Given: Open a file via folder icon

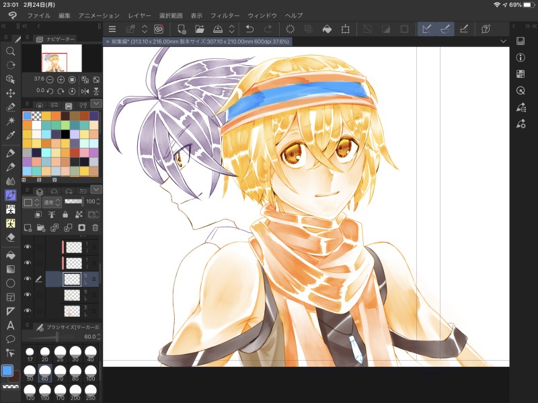Looking at the screenshot, I should pyautogui.click(x=200, y=29).
